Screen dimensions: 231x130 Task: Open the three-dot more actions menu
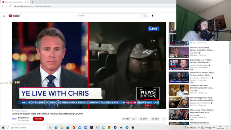point(164,119)
